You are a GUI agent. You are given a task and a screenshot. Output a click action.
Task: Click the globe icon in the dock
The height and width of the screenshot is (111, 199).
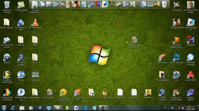(143, 4)
